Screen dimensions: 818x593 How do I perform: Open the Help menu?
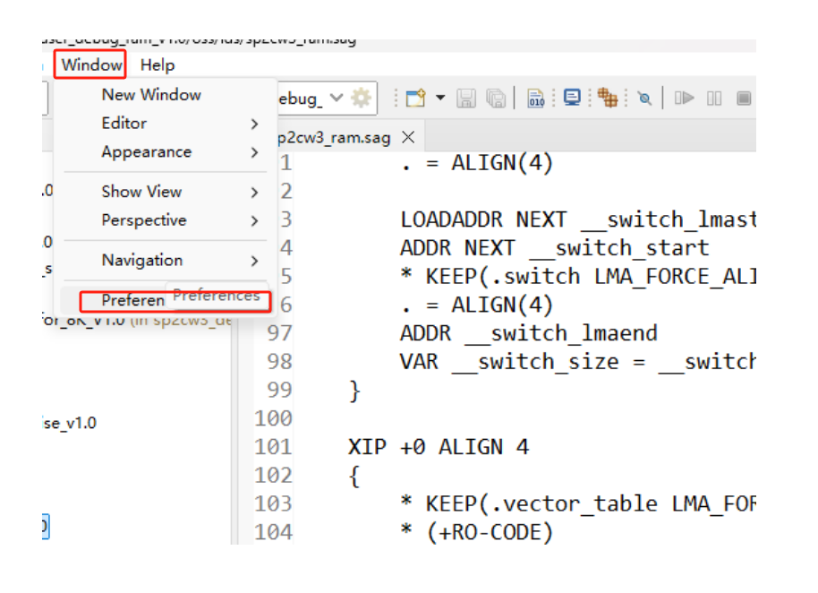pyautogui.click(x=158, y=64)
